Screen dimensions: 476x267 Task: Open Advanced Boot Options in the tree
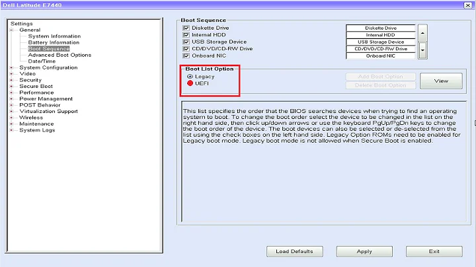point(59,55)
